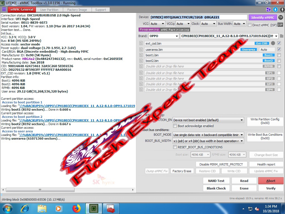Click the info icon in top bar
Image resolution: width=285 pixels, height=214 pixels.
(x=282, y=10)
